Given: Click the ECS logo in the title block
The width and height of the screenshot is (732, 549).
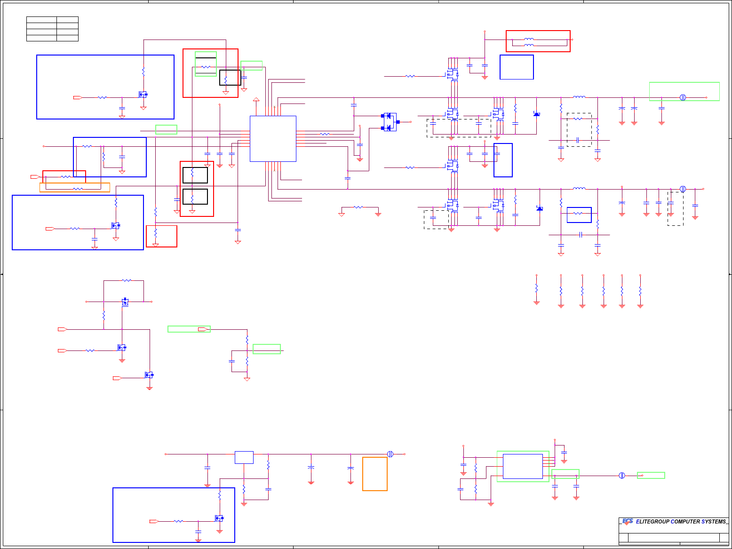Looking at the screenshot, I should click(x=628, y=521).
